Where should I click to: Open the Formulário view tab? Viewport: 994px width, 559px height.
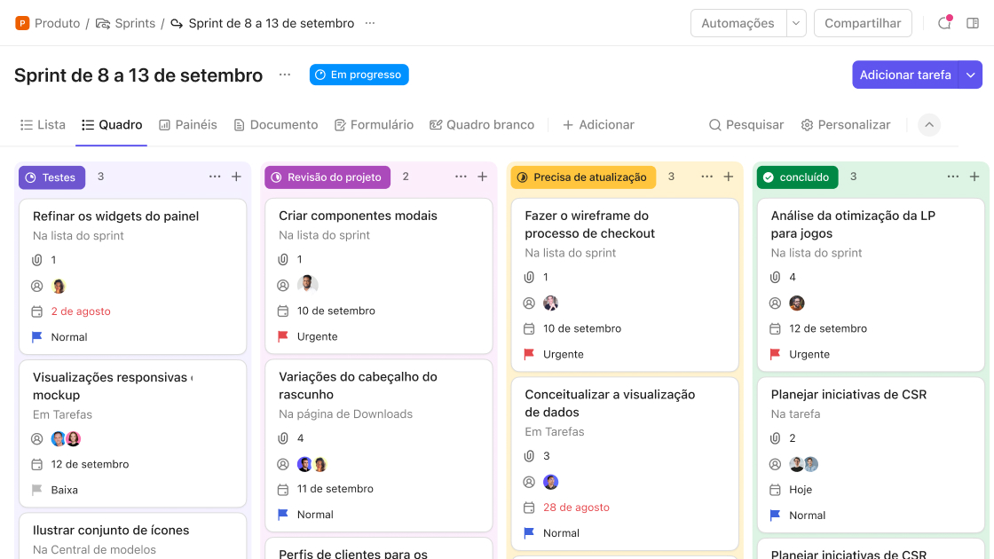pyautogui.click(x=374, y=125)
